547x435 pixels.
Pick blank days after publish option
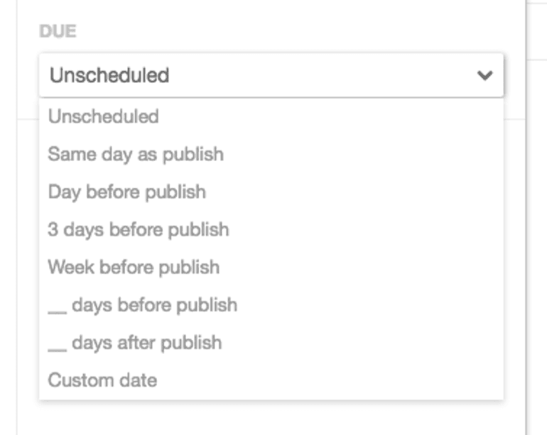134,342
